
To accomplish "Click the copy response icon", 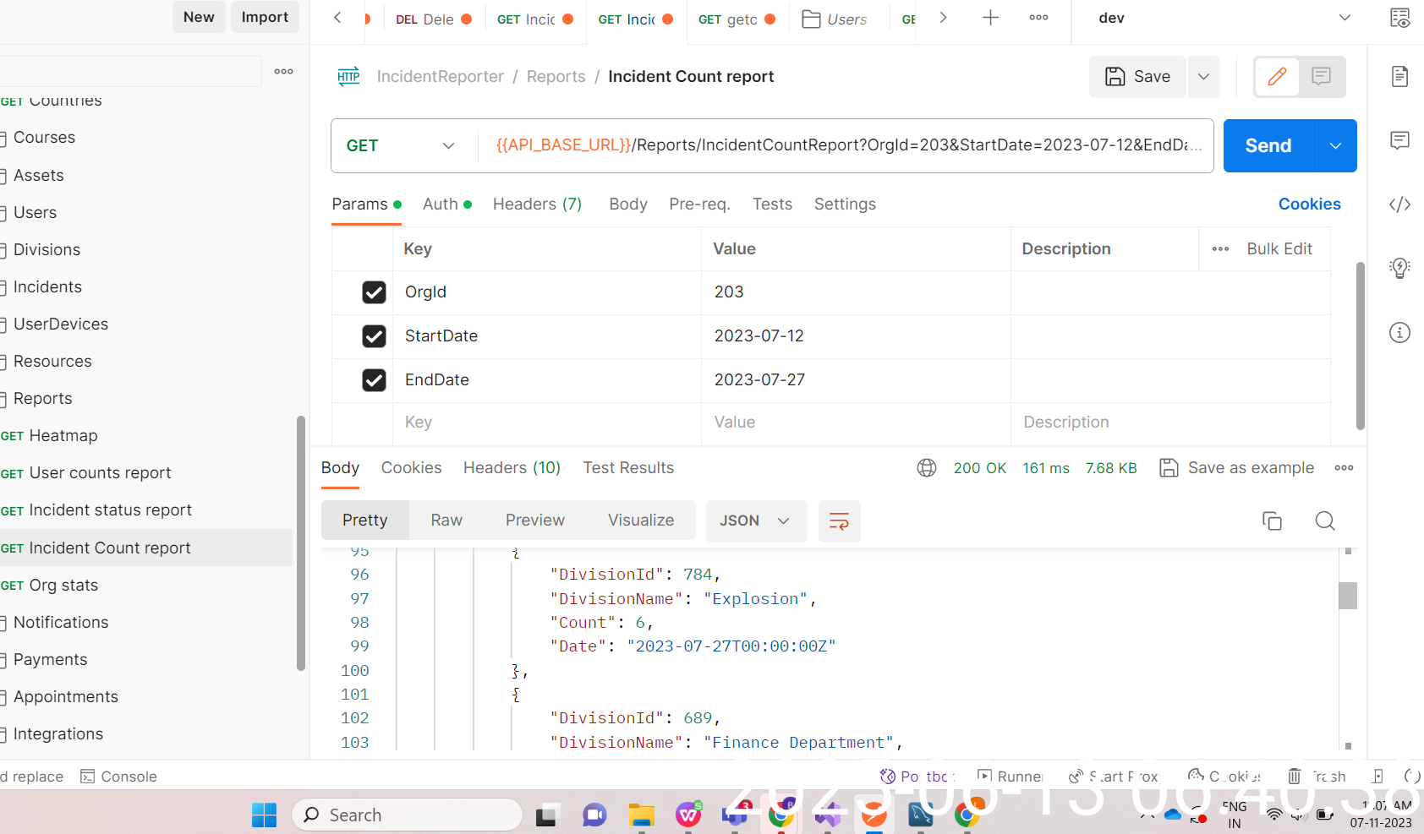I will tap(1272, 521).
